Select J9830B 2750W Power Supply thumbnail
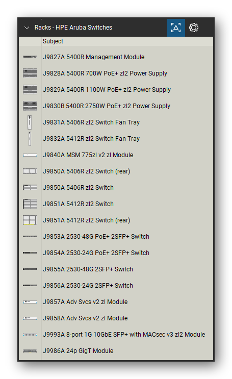Image resolution: width=232 pixels, height=379 pixels. point(30,106)
